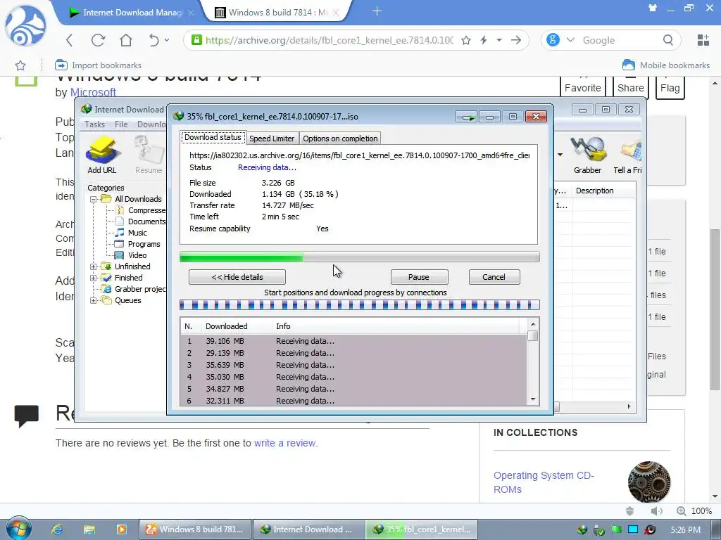The width and height of the screenshot is (721, 540).
Task: Select Grabber projects tree item
Action: click(140, 289)
